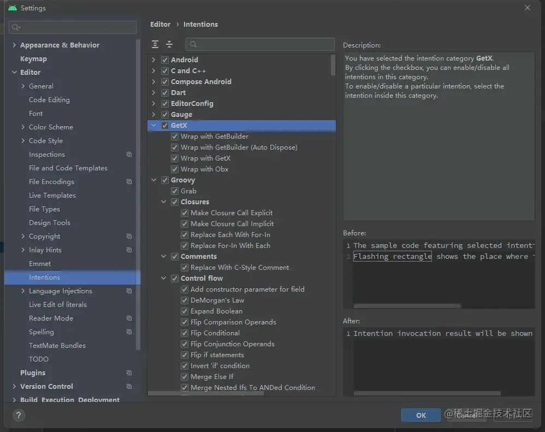545x432 pixels.
Task: Select the Merge Else If intention
Action: tap(212, 377)
